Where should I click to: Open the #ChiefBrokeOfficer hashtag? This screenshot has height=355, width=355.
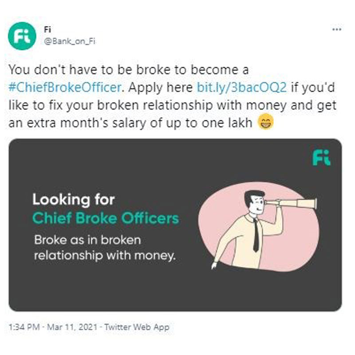(65, 87)
